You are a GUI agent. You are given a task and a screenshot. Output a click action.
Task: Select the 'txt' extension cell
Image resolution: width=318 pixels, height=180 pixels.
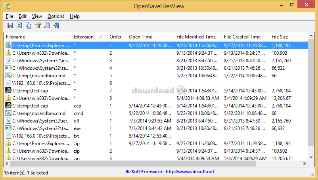[76, 136]
